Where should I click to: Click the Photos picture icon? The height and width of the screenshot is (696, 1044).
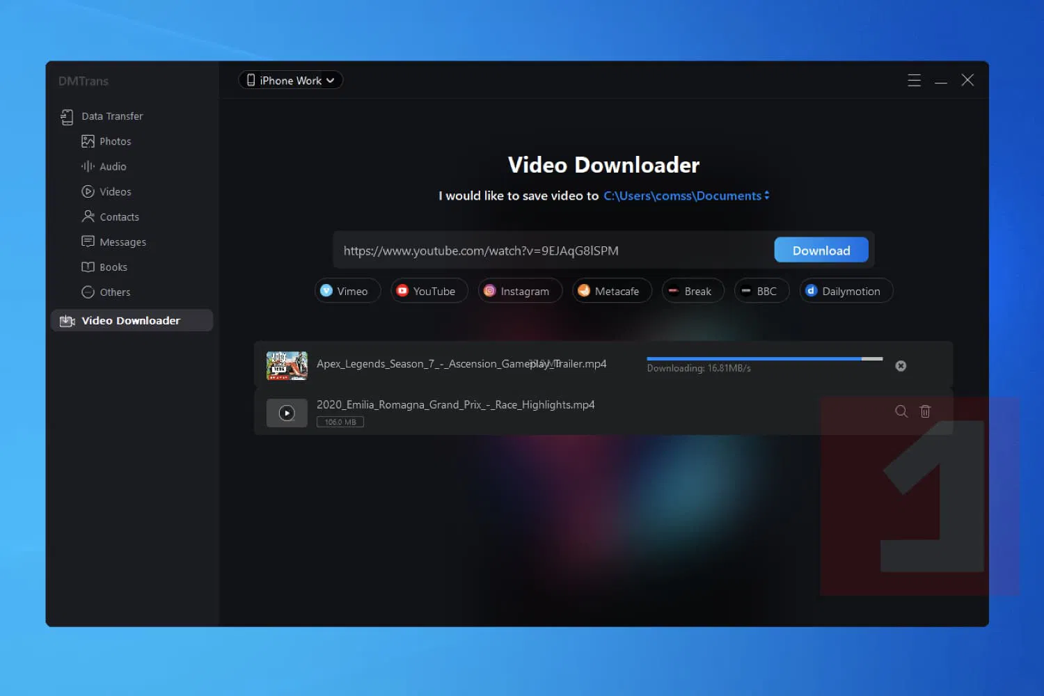coord(88,141)
